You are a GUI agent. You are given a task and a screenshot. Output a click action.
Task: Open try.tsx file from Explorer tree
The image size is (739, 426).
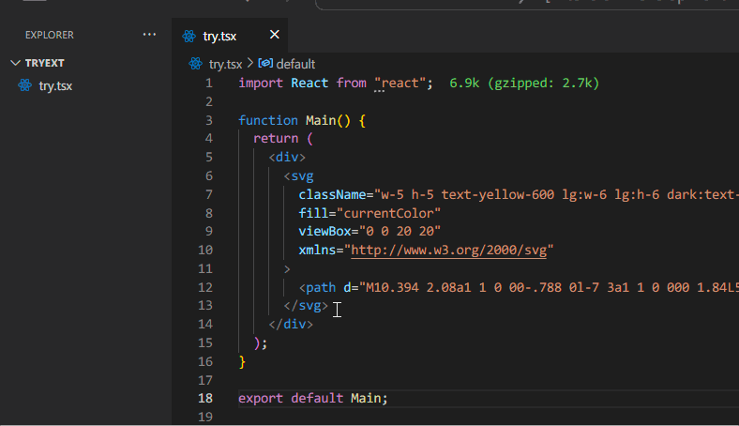click(x=55, y=85)
